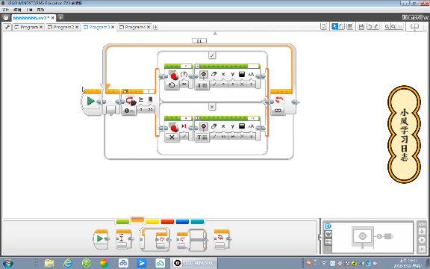This screenshot has height=269, width=430.
Task: Add a new program with the plus tab
Action: coord(155,27)
